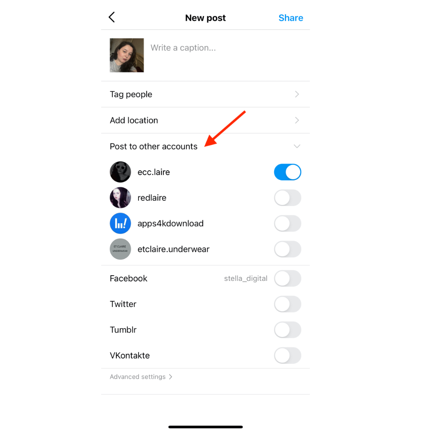
Task: Click the Write a caption field
Action: pos(226,56)
